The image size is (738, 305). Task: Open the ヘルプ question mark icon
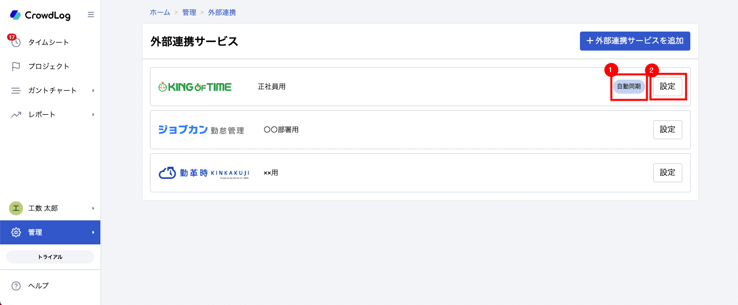click(x=16, y=286)
